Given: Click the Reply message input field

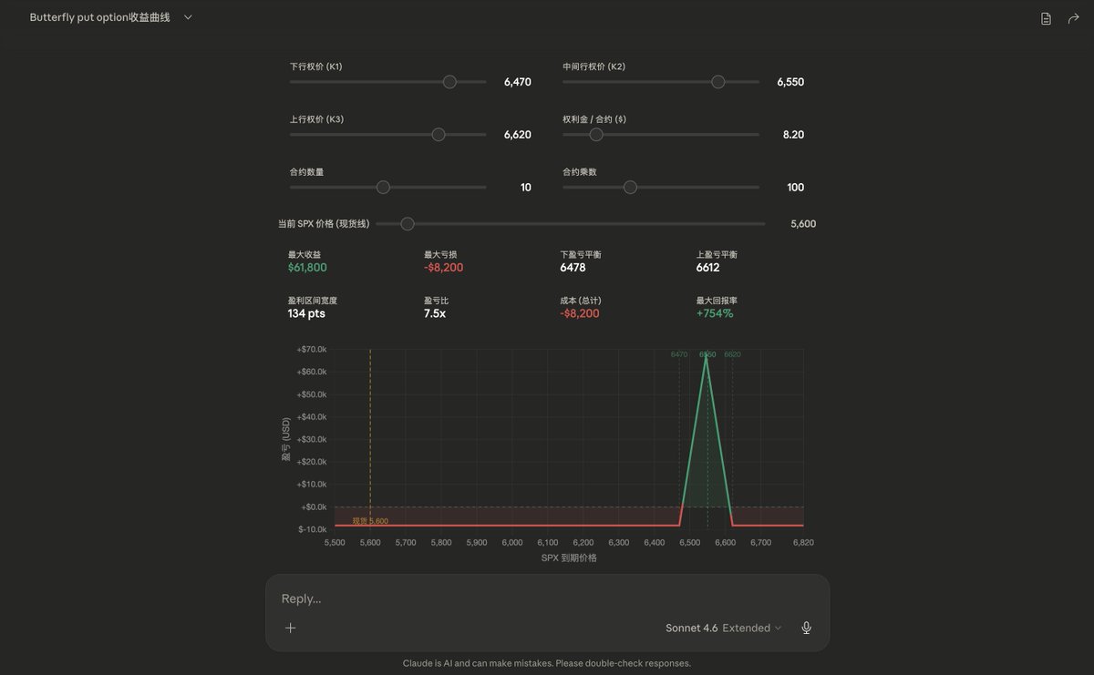Looking at the screenshot, I should coord(547,598).
